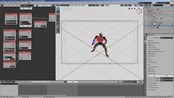Viewport: 174px width, 98px height.
Task: Add a new workspace tab with plus
Action: point(29,3)
